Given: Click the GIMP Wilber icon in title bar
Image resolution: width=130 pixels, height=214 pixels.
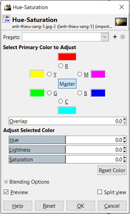Looking at the screenshot, I should click(8, 7).
